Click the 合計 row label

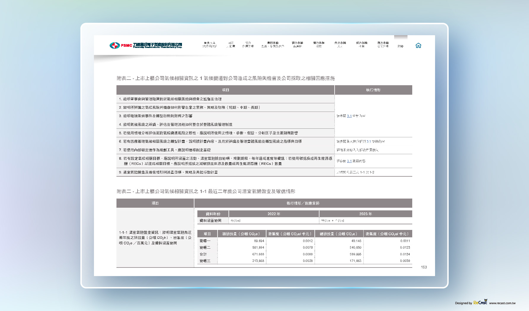(203, 254)
